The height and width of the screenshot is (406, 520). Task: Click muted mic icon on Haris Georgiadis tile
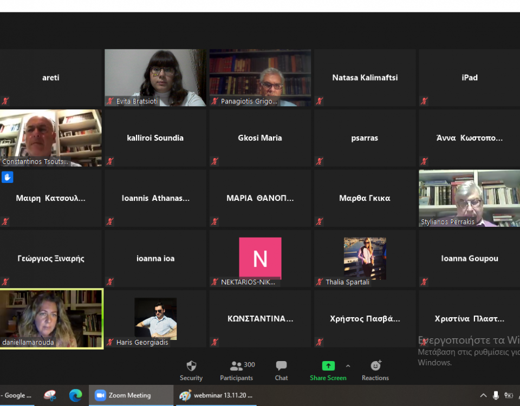[110, 342]
